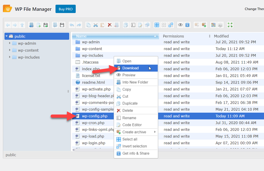The image size is (264, 171).
Task: Click the Create archive toolbar icon
Action: tap(204, 25)
